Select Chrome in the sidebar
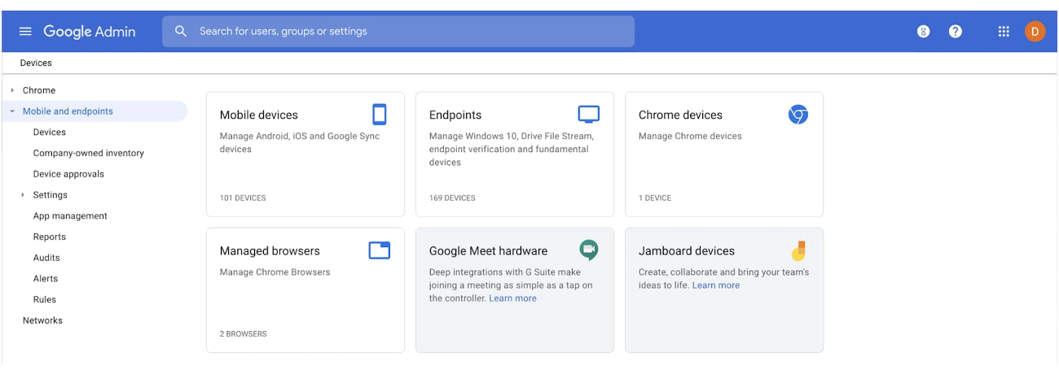The height and width of the screenshot is (374, 1059). point(39,90)
